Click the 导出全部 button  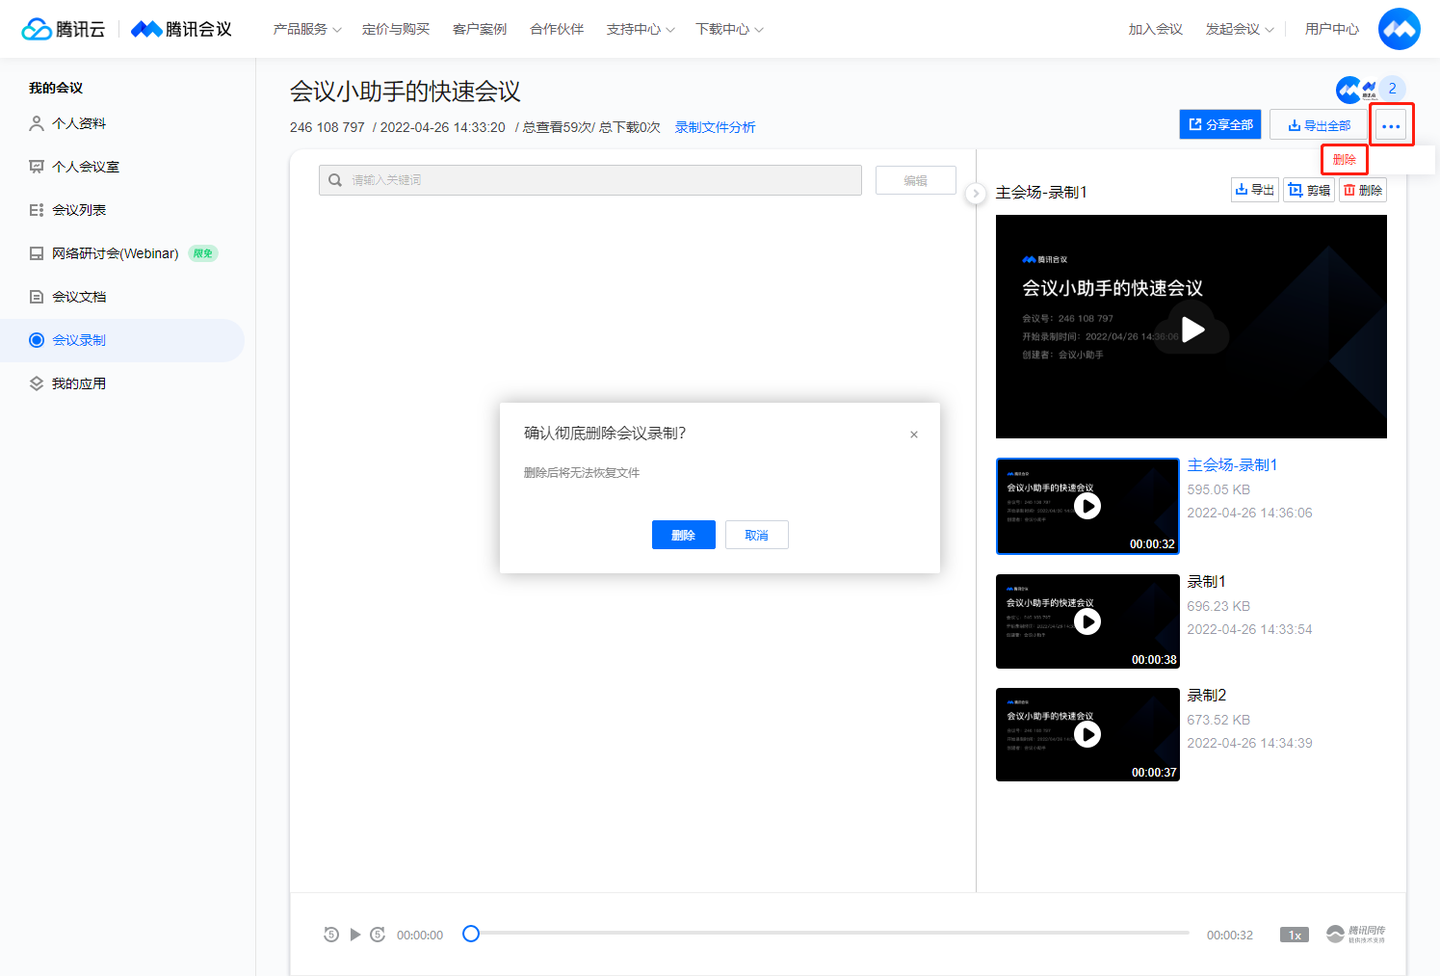1319,125
